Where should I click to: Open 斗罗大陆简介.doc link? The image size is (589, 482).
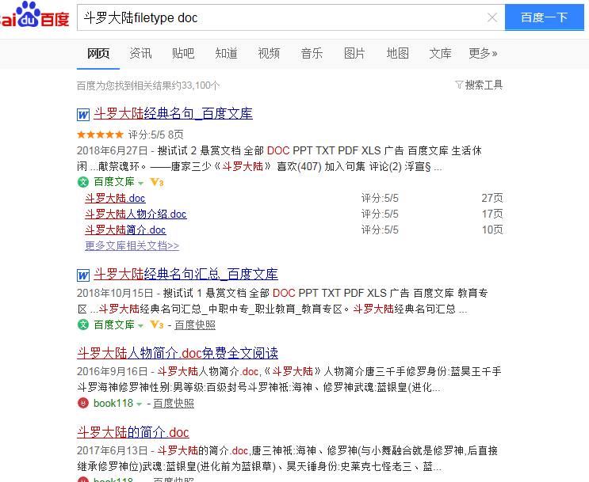[125, 230]
